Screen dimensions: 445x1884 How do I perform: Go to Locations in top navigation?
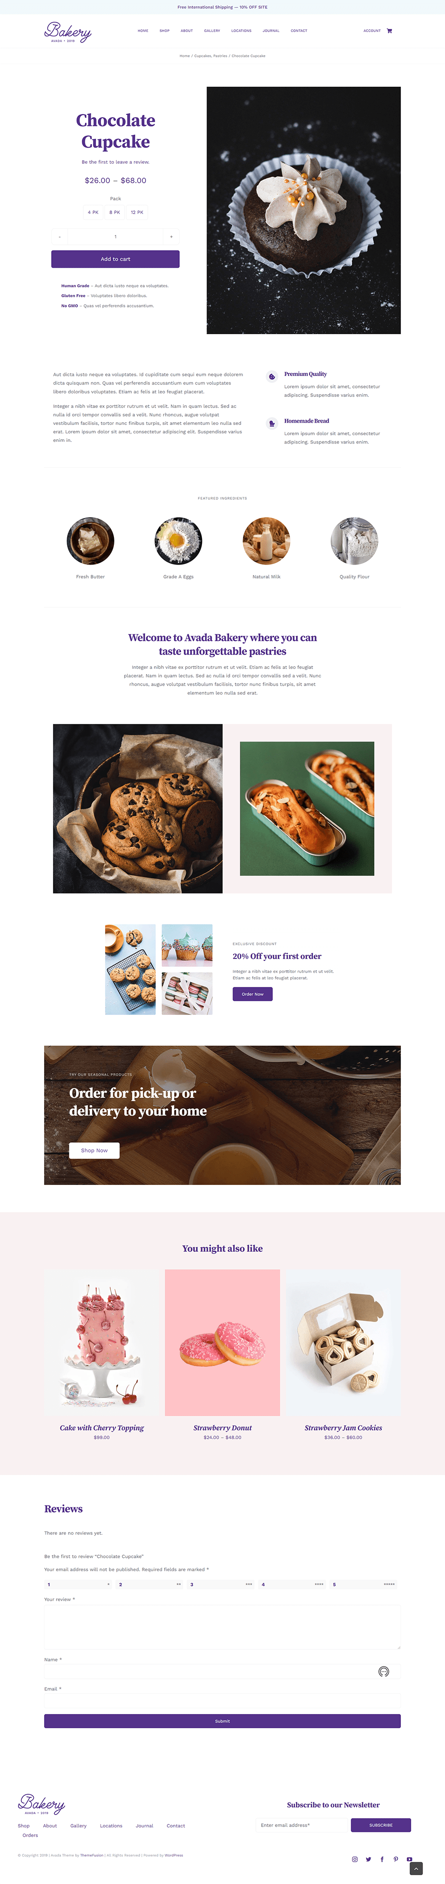tap(242, 31)
